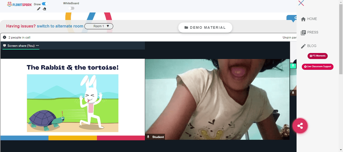
Task: Open the Demo Material folder button
Action: coord(205,28)
